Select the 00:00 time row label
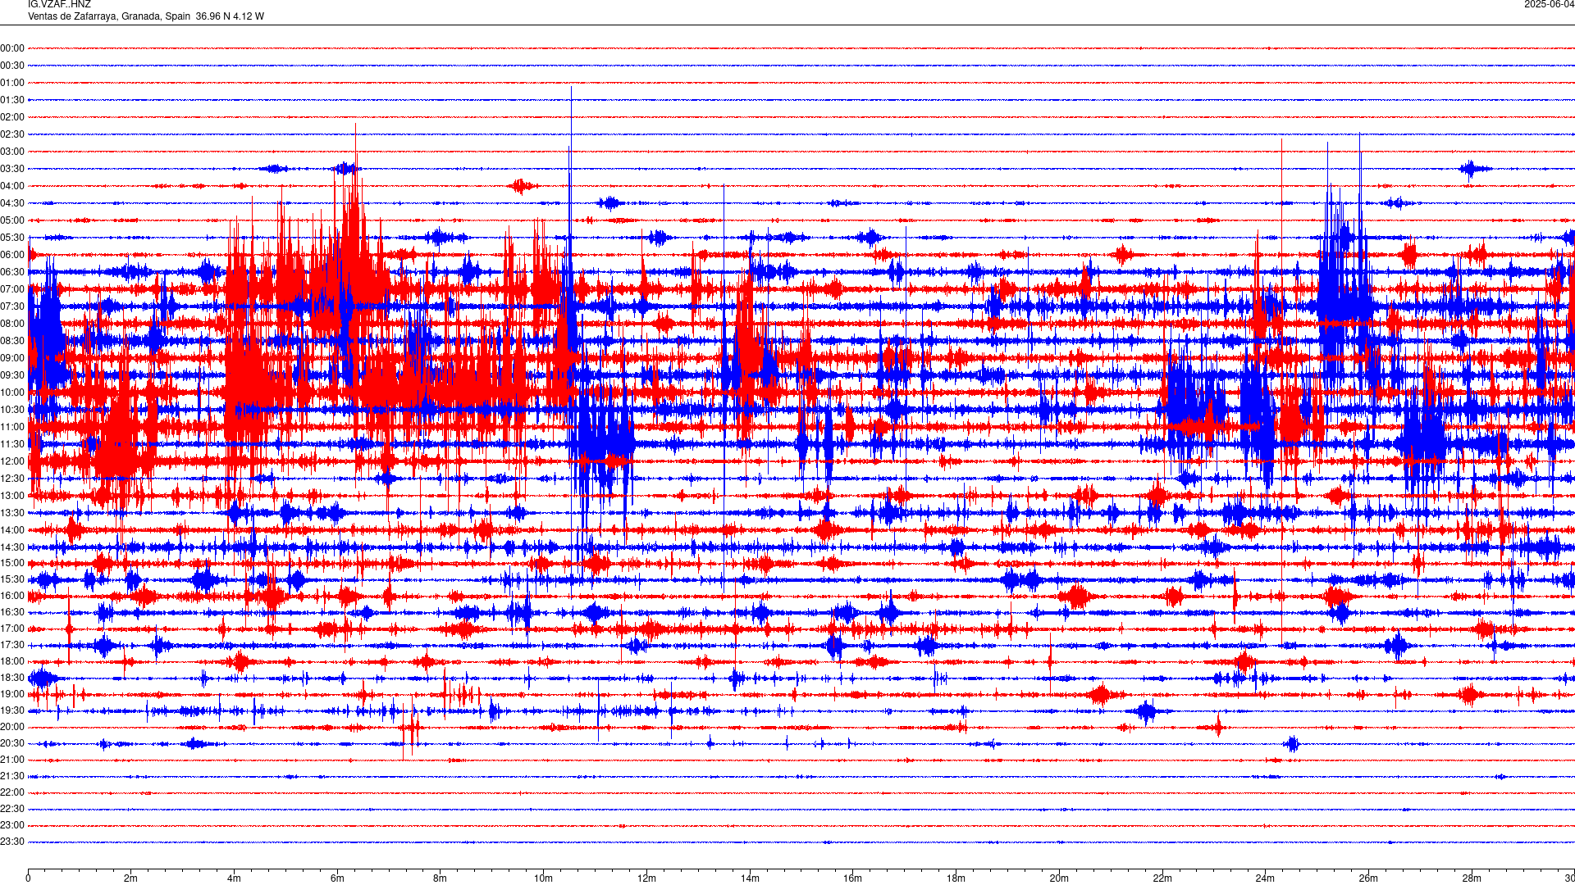 point(12,48)
